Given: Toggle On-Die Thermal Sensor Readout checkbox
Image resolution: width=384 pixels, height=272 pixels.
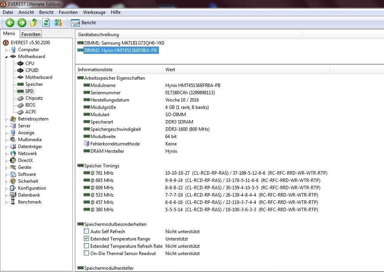Looking at the screenshot, I should click(86, 254).
